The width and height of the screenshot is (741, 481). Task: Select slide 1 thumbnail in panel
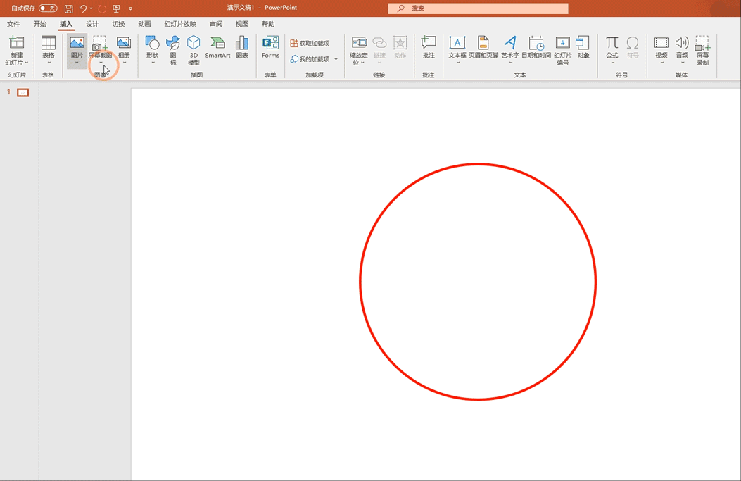(23, 93)
